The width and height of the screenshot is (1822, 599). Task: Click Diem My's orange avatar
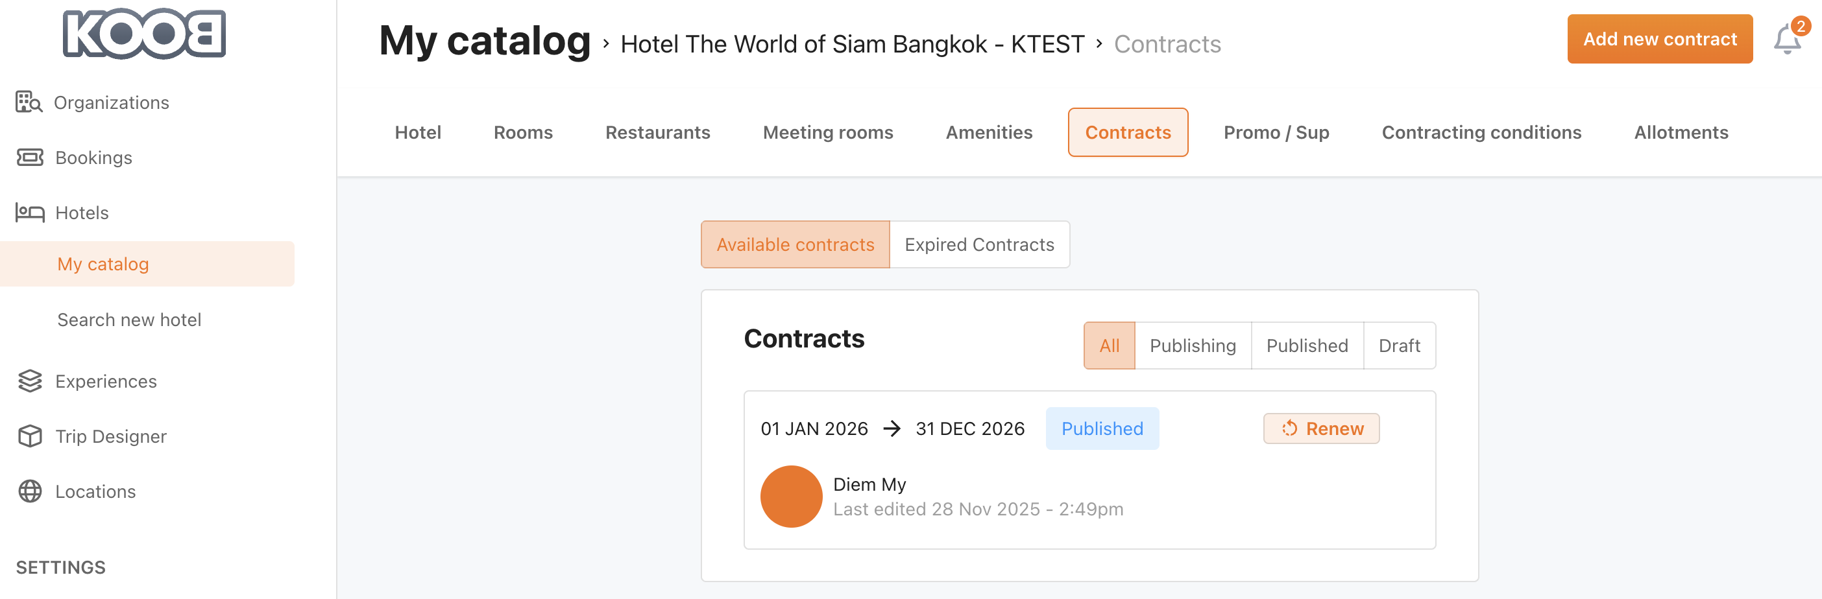(791, 496)
